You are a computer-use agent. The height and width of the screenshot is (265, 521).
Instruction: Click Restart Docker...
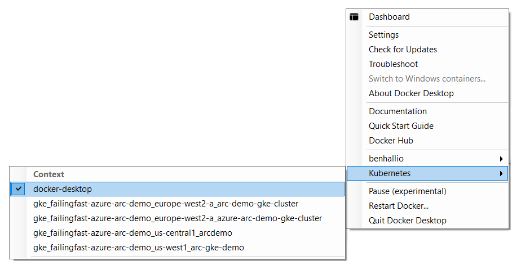(x=398, y=206)
